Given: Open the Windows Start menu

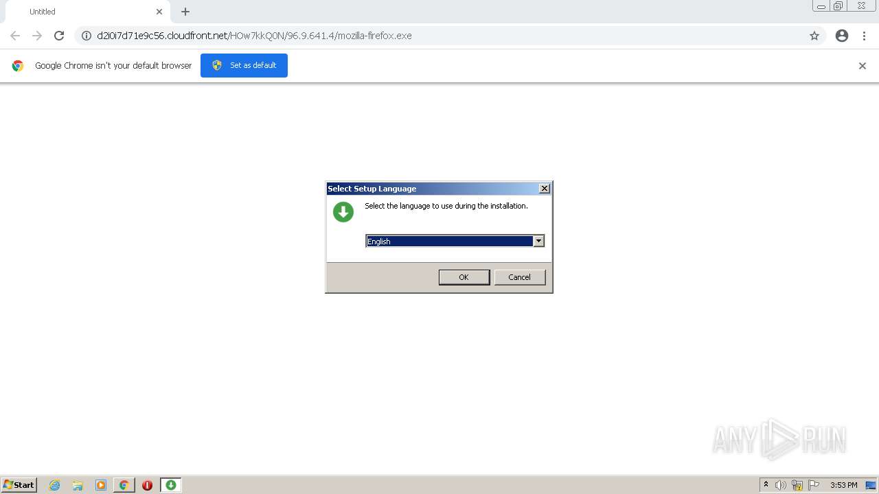Looking at the screenshot, I should point(19,485).
